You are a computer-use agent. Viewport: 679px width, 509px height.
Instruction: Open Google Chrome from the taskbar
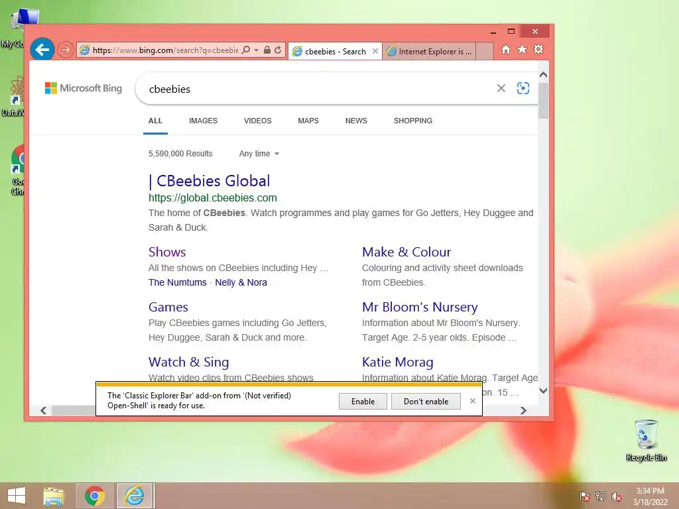pos(95,496)
